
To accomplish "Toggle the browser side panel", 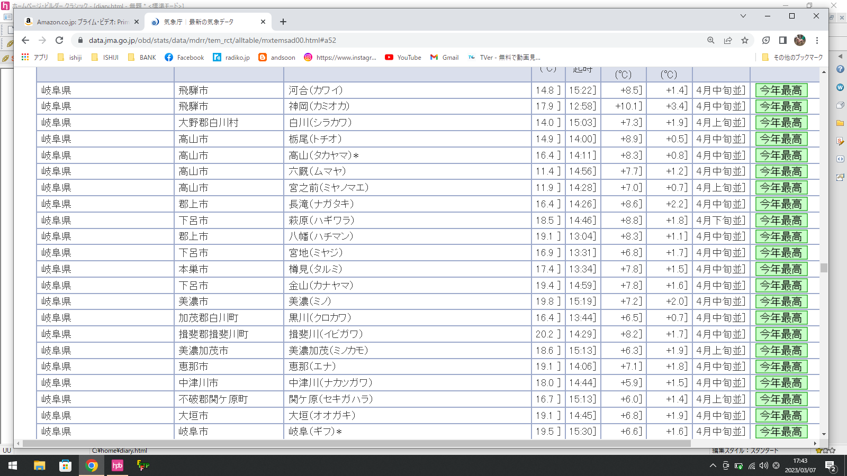I will [783, 40].
